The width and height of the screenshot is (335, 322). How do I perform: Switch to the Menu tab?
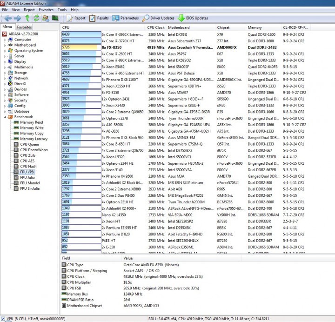click(7, 27)
